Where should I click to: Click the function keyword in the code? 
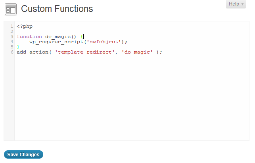pos(29,36)
